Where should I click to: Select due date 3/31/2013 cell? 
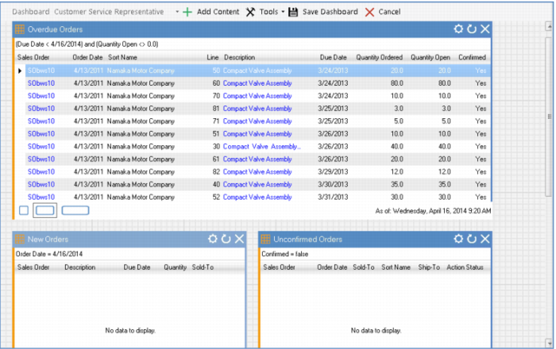click(x=333, y=198)
